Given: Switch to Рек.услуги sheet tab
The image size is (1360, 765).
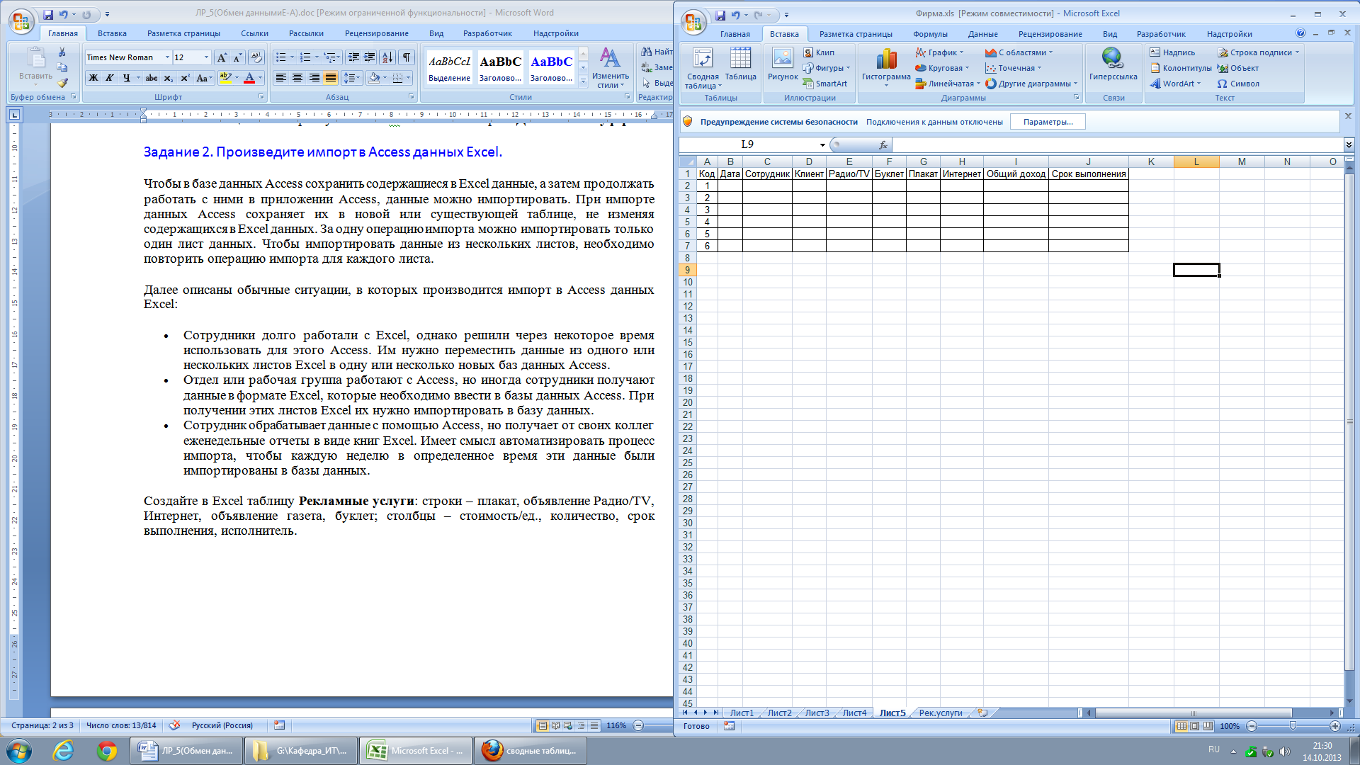Looking at the screenshot, I should tap(940, 713).
